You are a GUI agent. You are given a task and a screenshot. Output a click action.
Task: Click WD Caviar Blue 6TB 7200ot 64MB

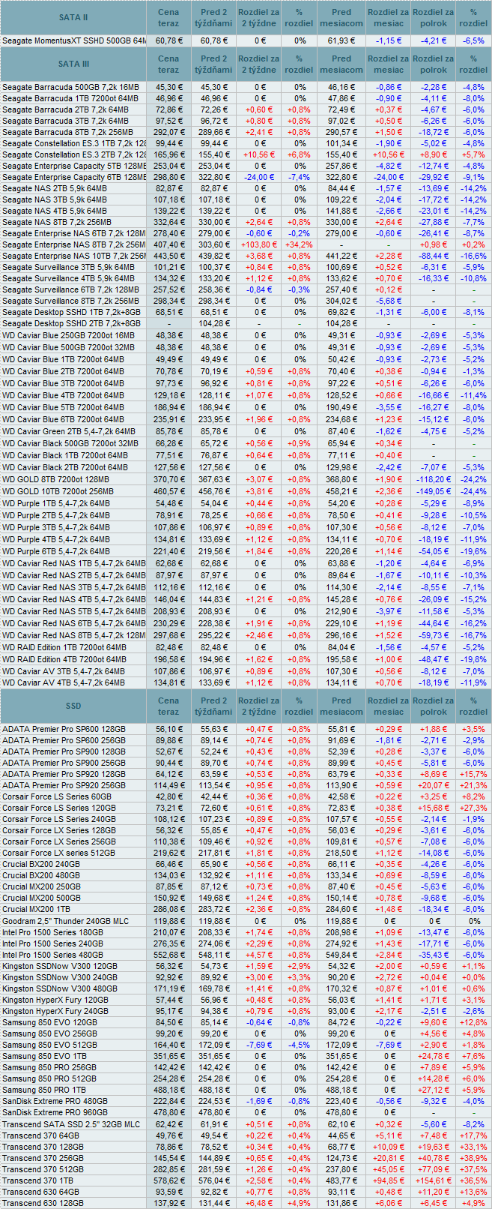[63, 419]
